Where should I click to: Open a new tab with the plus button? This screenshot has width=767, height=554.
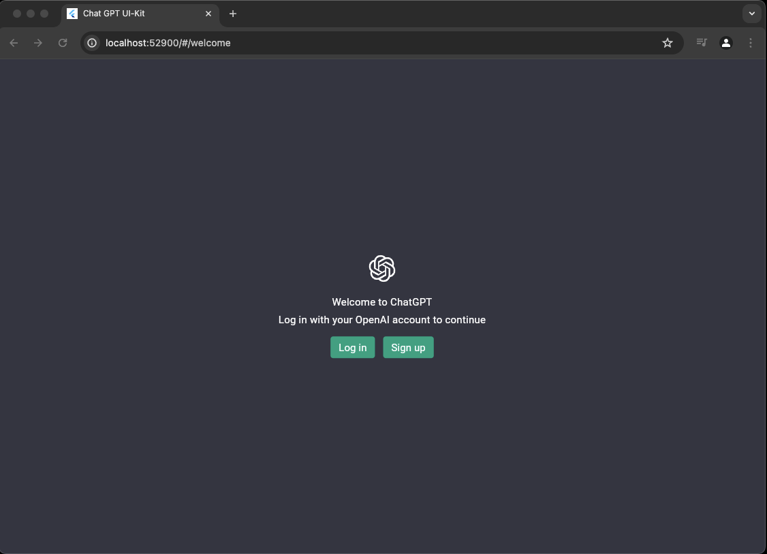point(233,14)
